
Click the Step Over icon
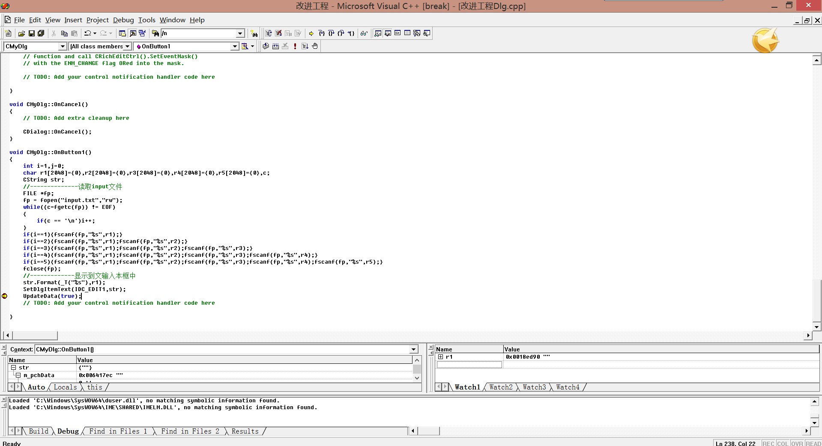(x=331, y=33)
